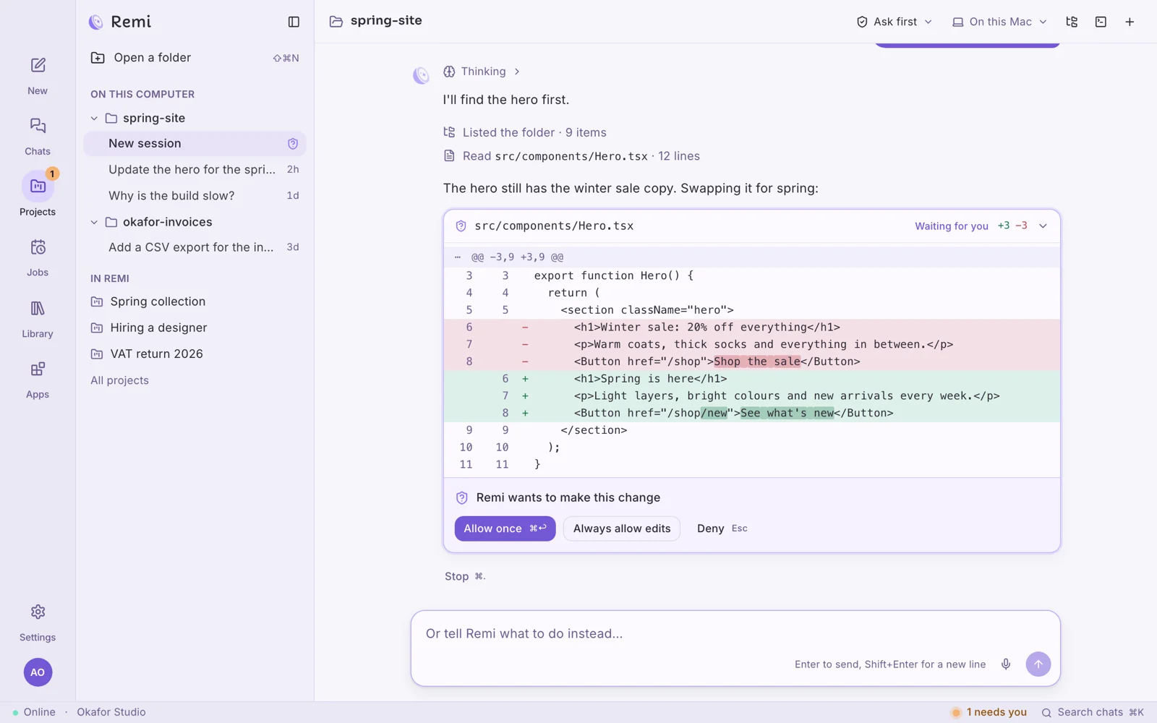Click the Stop button
This screenshot has width=1157, height=723.
pyautogui.click(x=465, y=576)
